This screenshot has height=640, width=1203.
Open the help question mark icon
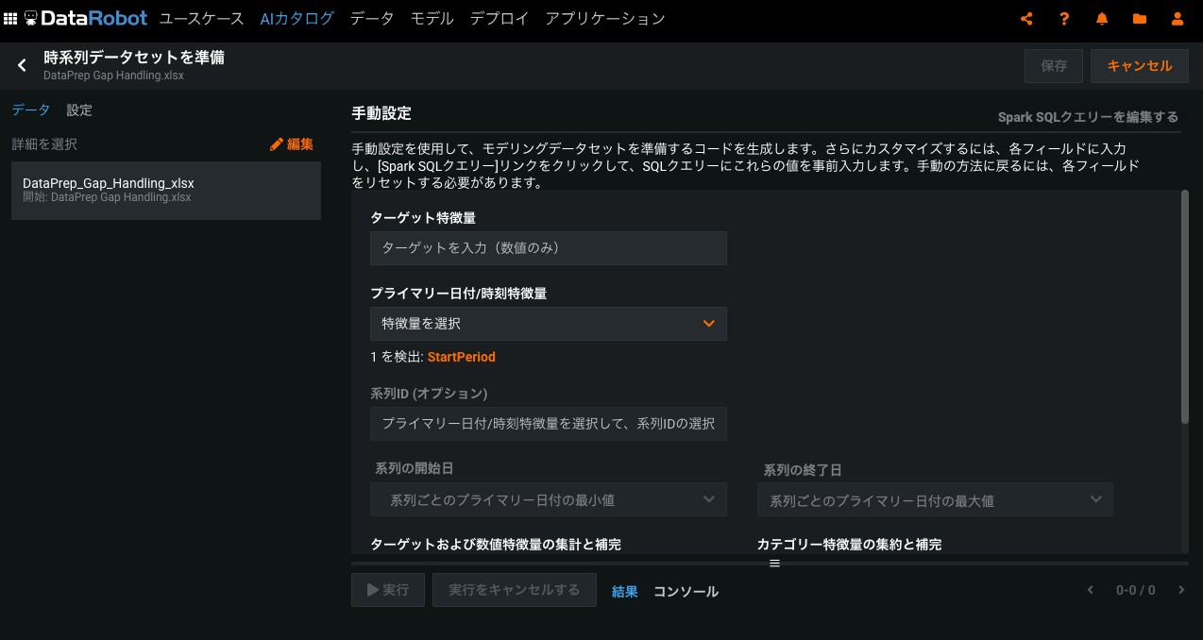click(x=1064, y=19)
